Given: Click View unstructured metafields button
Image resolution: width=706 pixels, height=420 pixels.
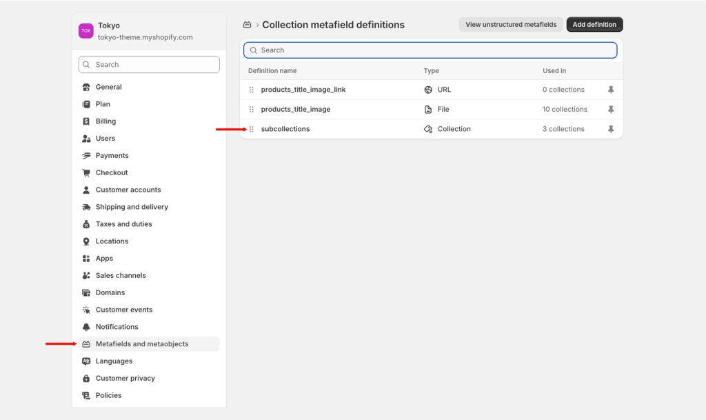Looking at the screenshot, I should tap(511, 25).
